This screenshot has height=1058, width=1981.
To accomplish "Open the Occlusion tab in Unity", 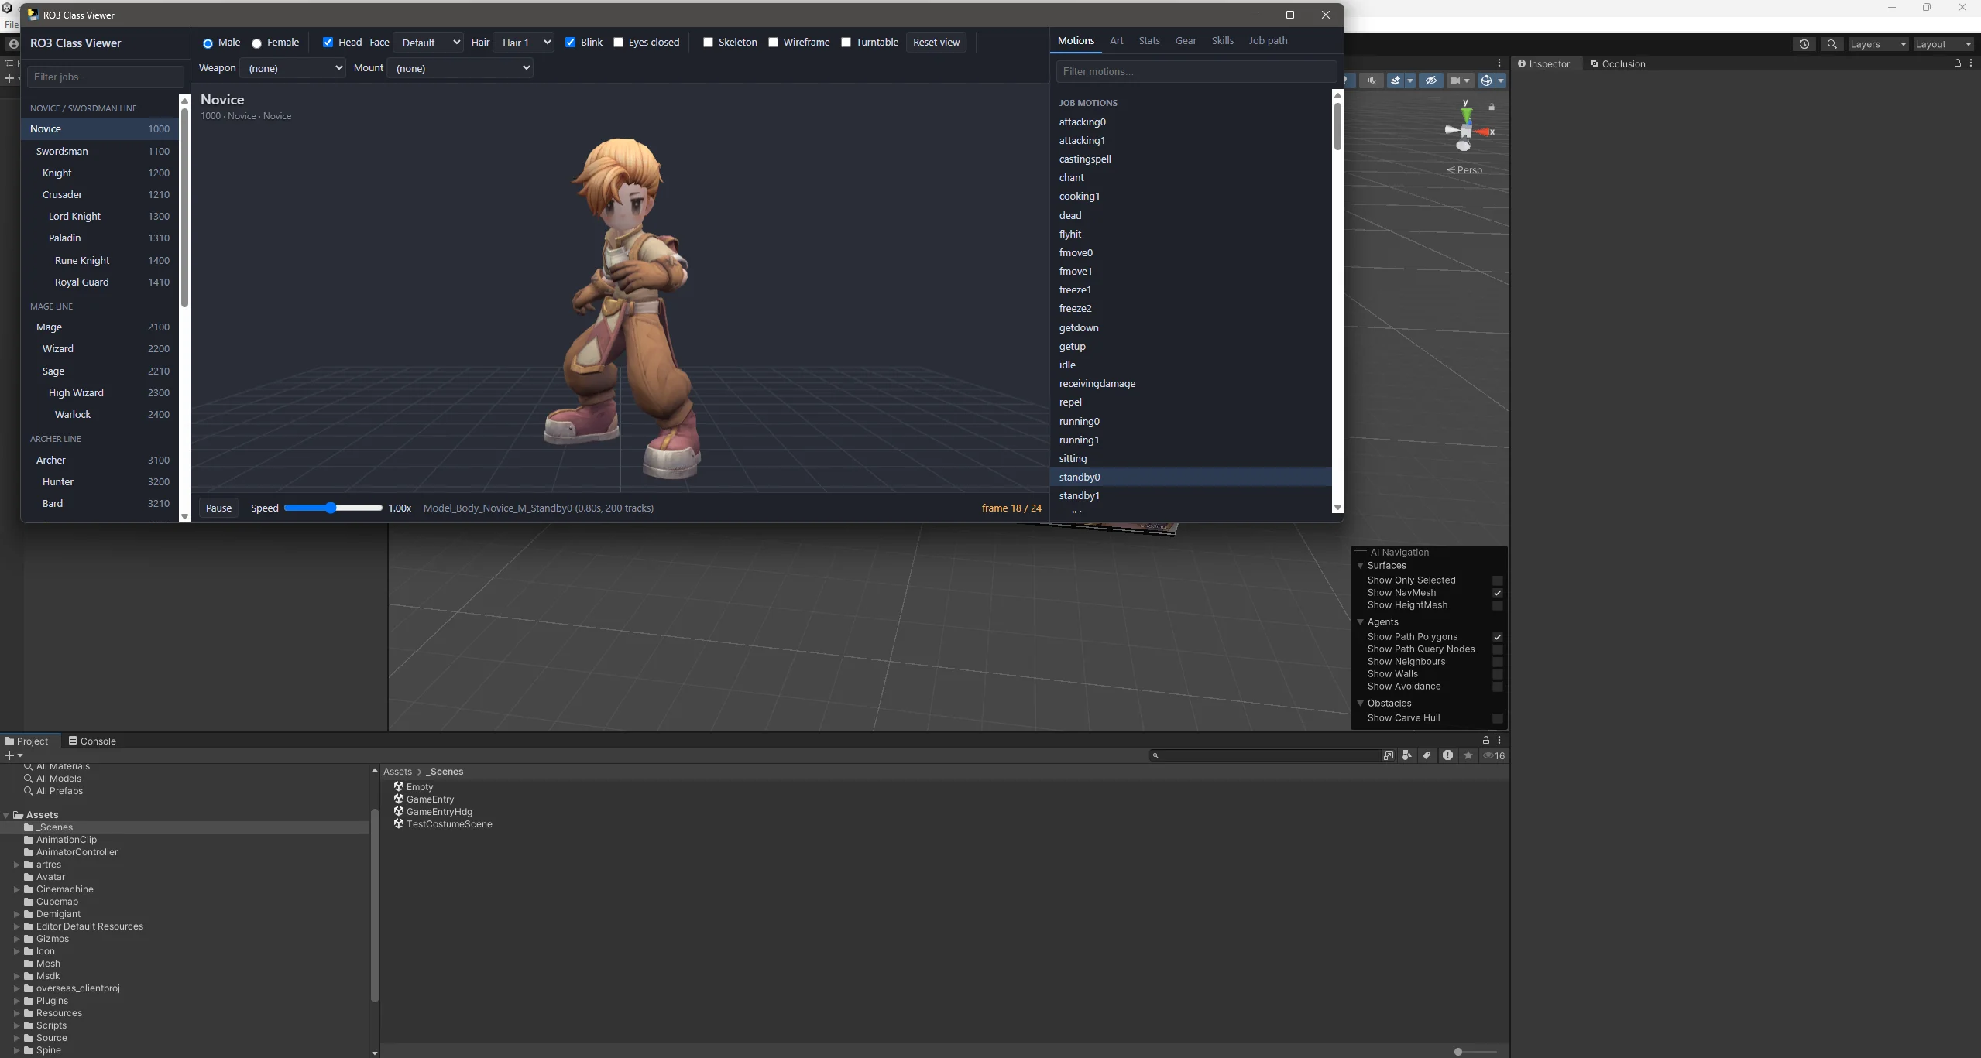I will tap(1617, 63).
